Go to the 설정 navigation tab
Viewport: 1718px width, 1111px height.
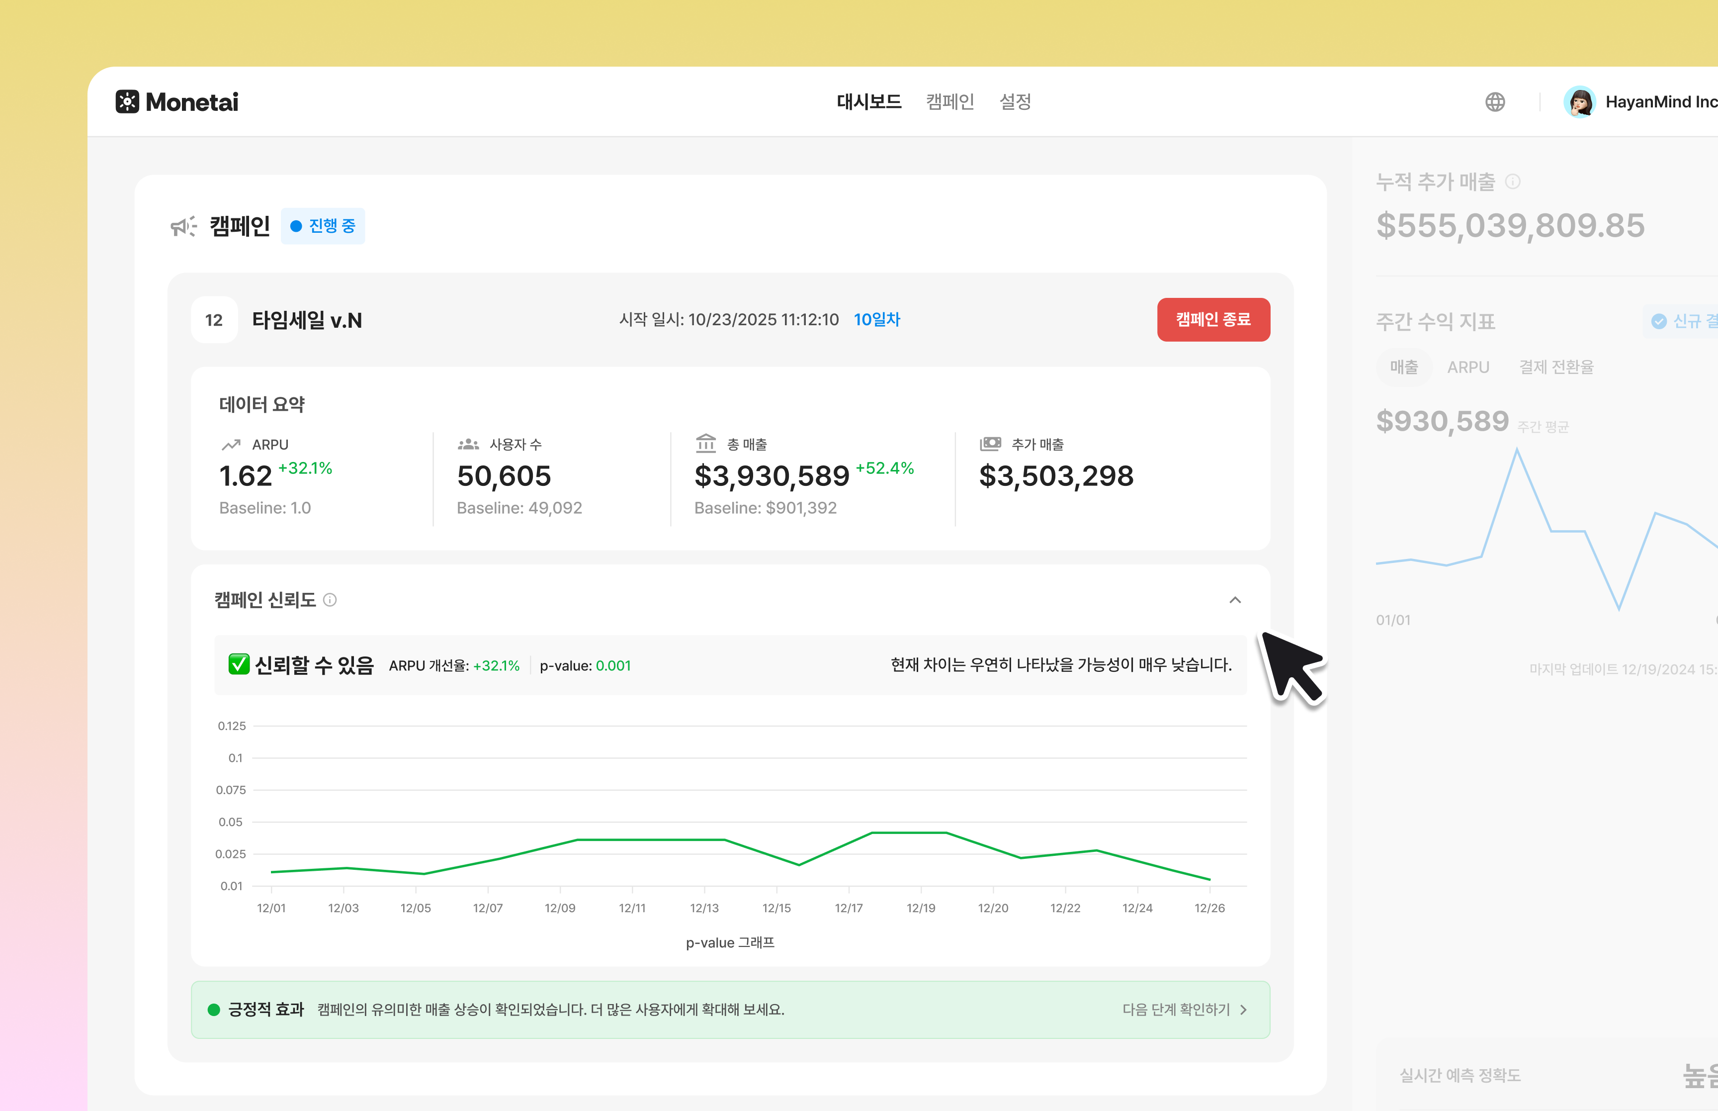pyautogui.click(x=1015, y=102)
